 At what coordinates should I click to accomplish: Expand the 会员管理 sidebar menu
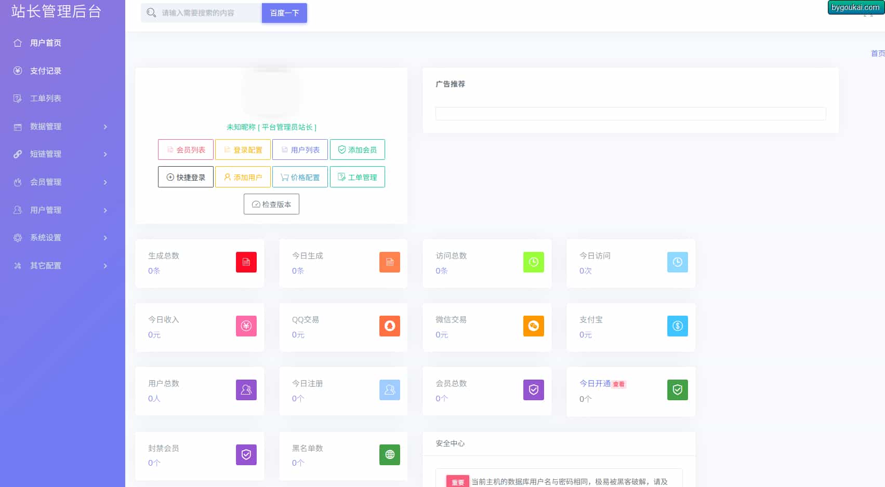coord(61,182)
